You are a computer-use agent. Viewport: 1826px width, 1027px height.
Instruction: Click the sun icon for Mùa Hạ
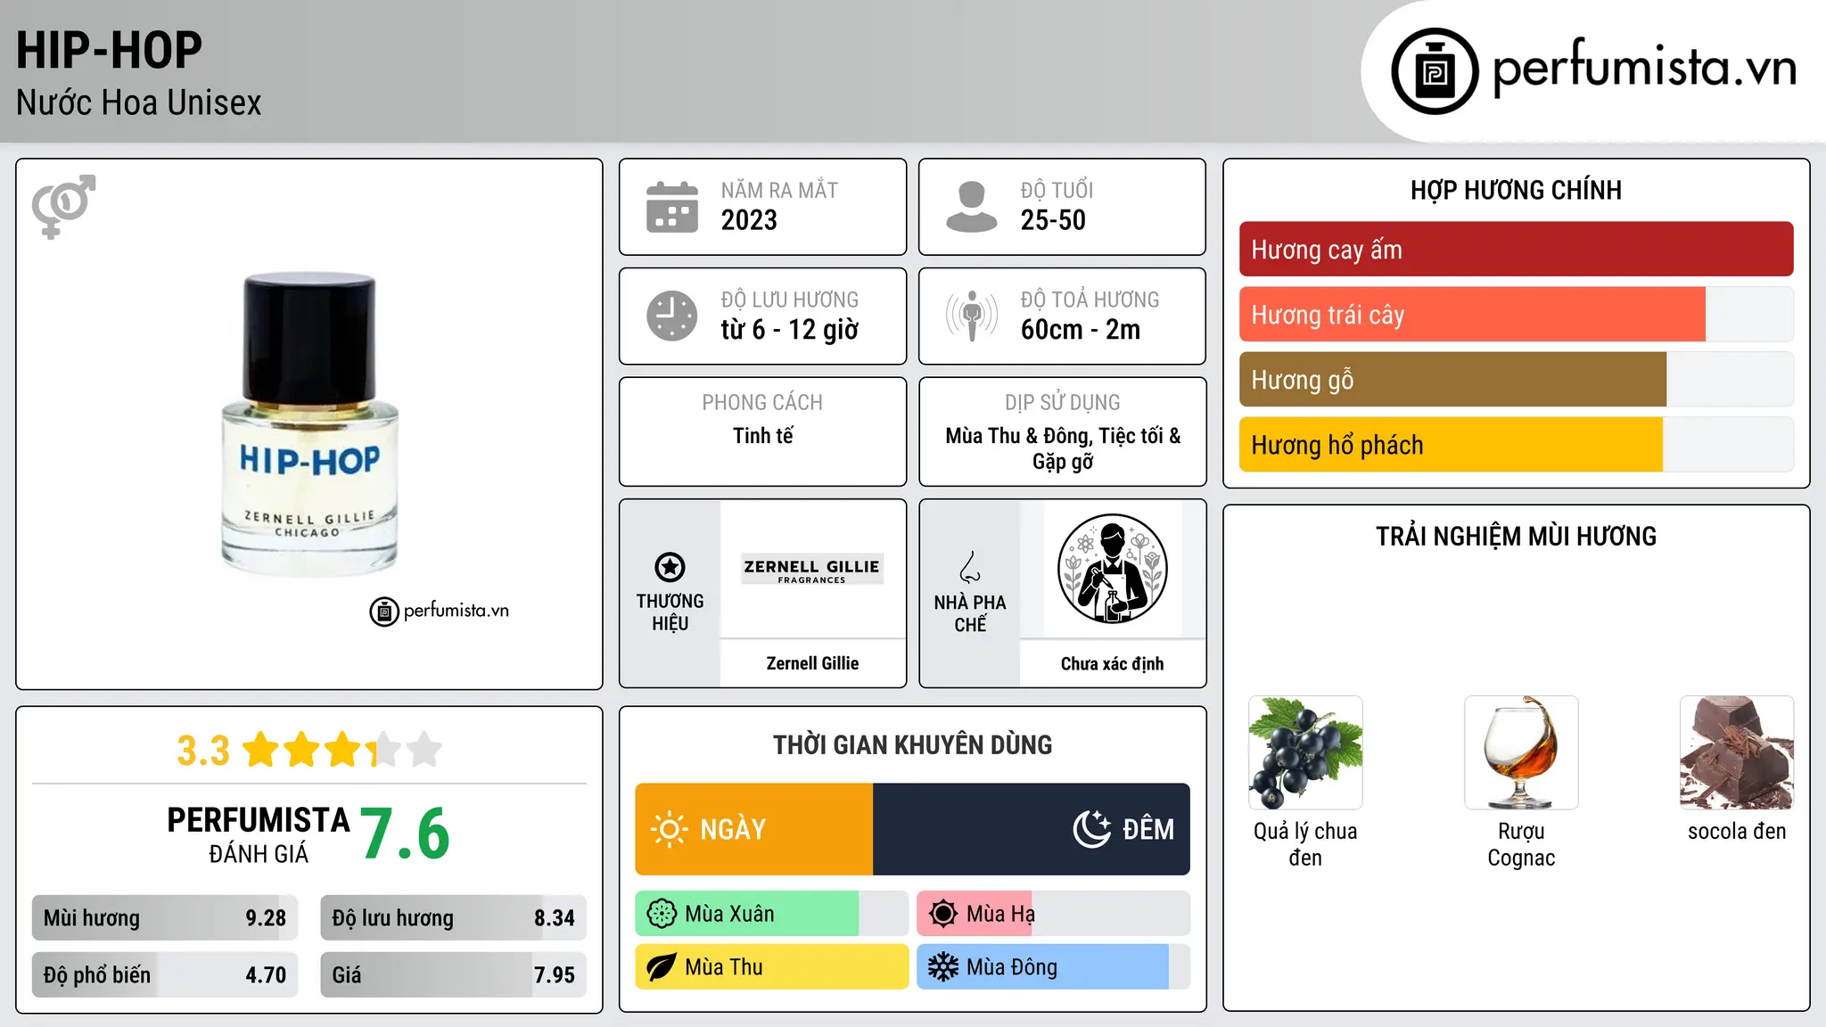coord(943,914)
